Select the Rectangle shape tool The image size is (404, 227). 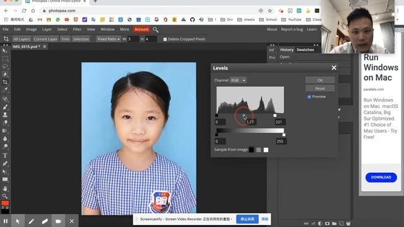[x=4, y=179]
